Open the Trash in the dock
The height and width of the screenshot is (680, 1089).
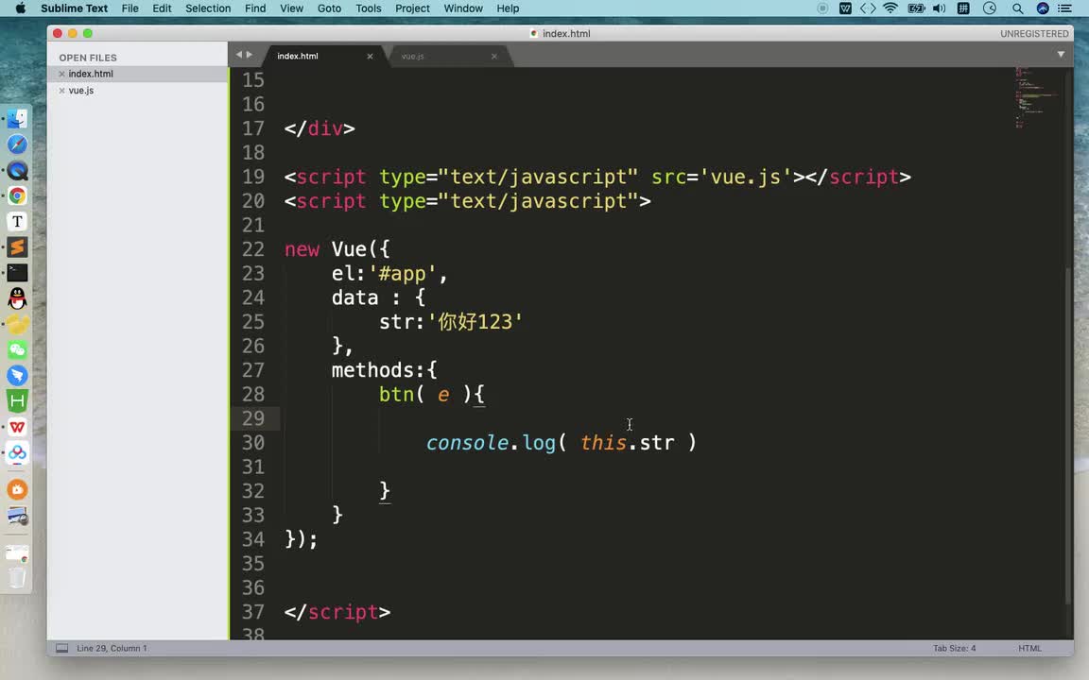(x=17, y=578)
